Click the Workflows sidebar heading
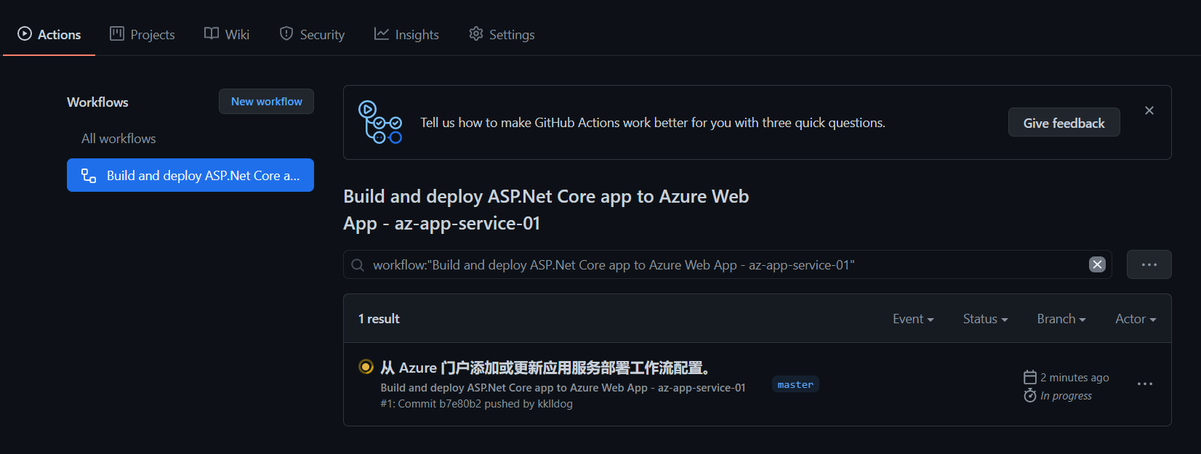 click(x=97, y=102)
